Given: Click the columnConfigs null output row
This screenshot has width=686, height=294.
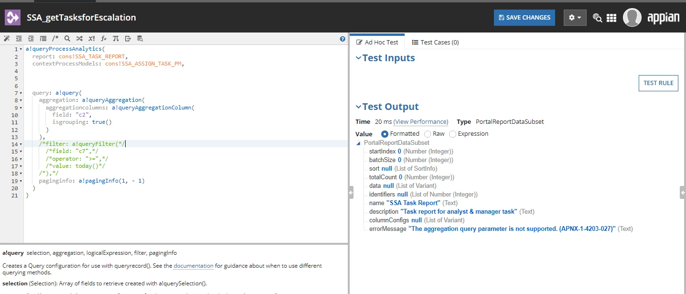Looking at the screenshot, I should click(417, 220).
